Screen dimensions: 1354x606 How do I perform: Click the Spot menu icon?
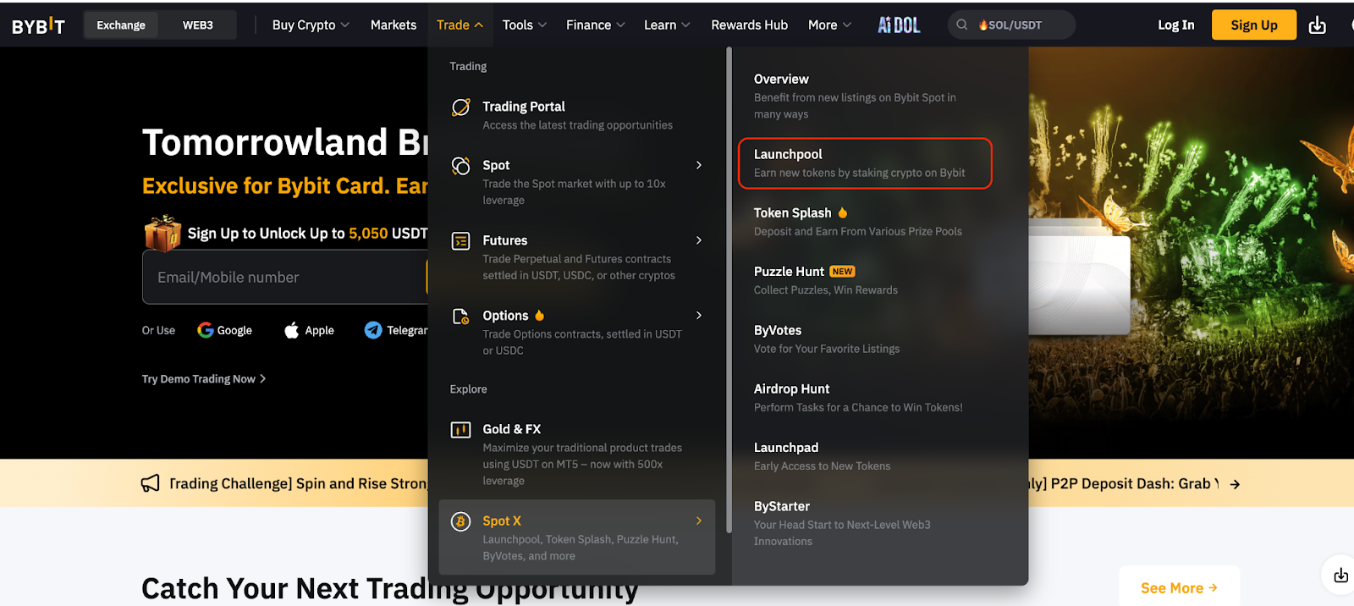(461, 166)
